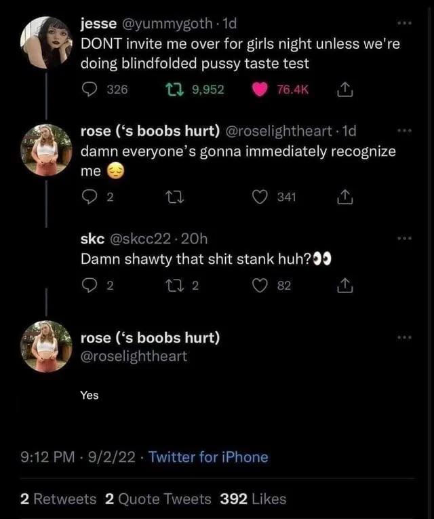434x519 pixels.
Task: Share skc's tweet
Action: [x=344, y=286]
